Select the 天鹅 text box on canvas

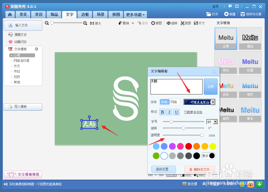tap(90, 124)
